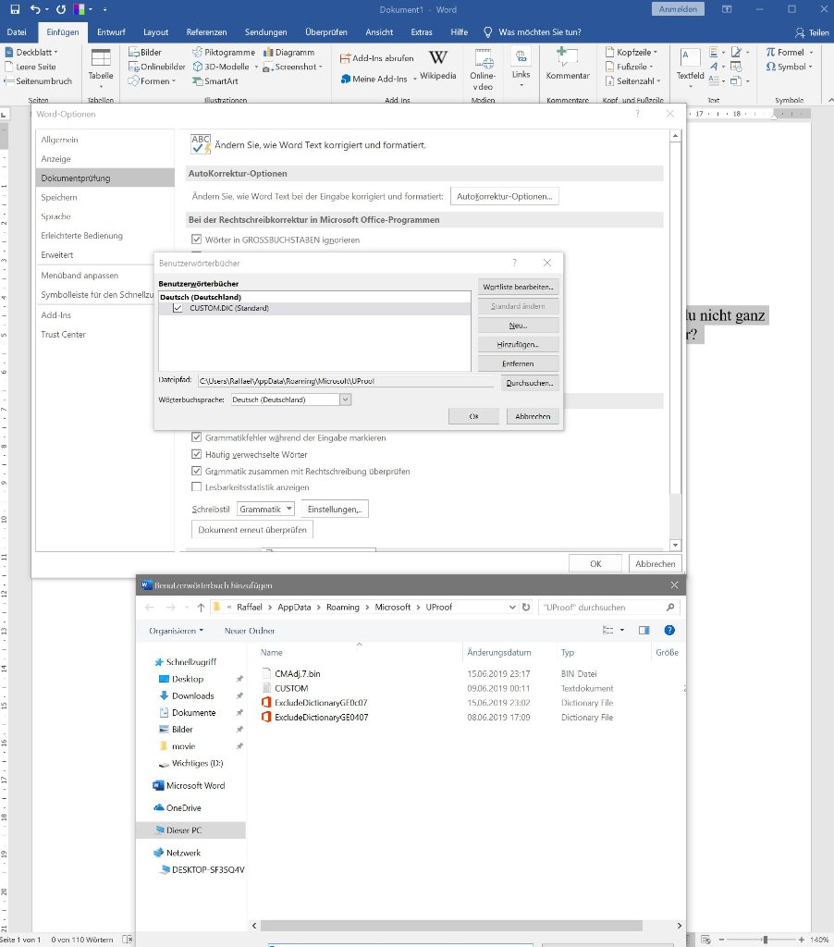Screen dimensions: 834x947
Task: Click the Wikipedia add-in icon
Action: [438, 65]
